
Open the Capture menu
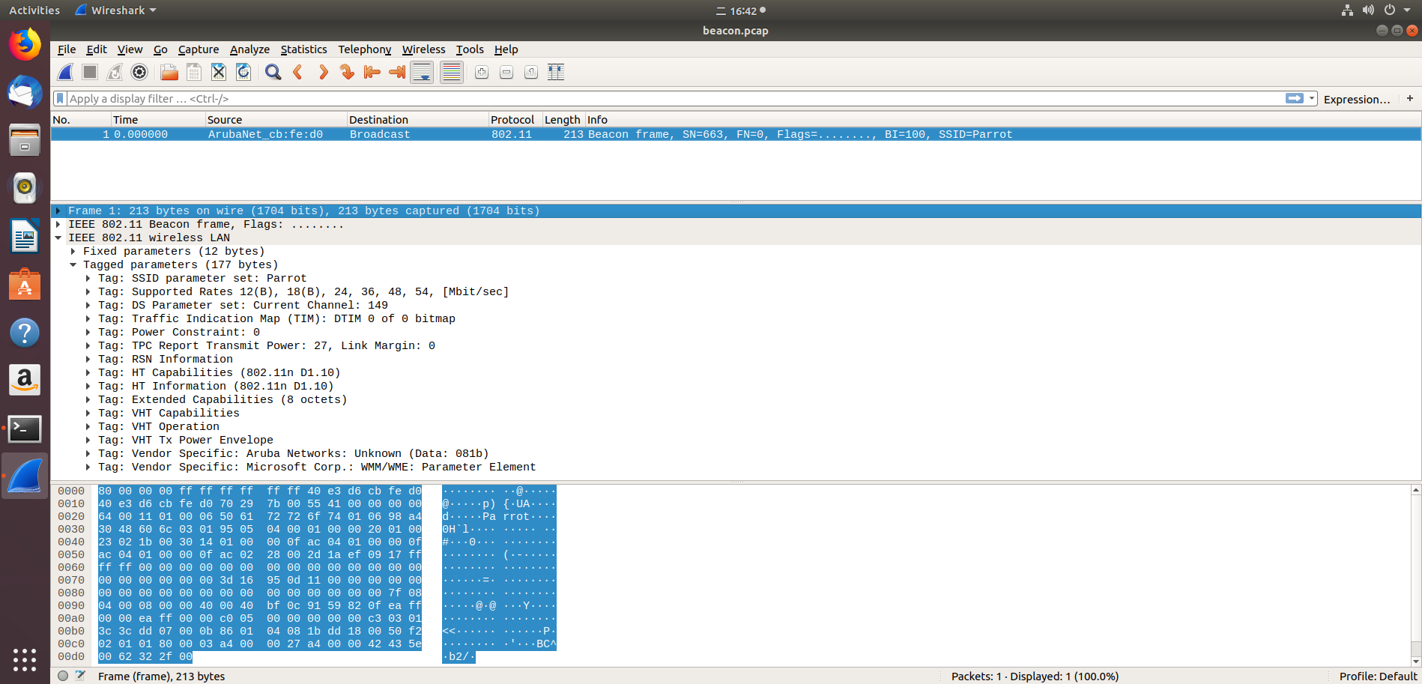[x=199, y=49]
